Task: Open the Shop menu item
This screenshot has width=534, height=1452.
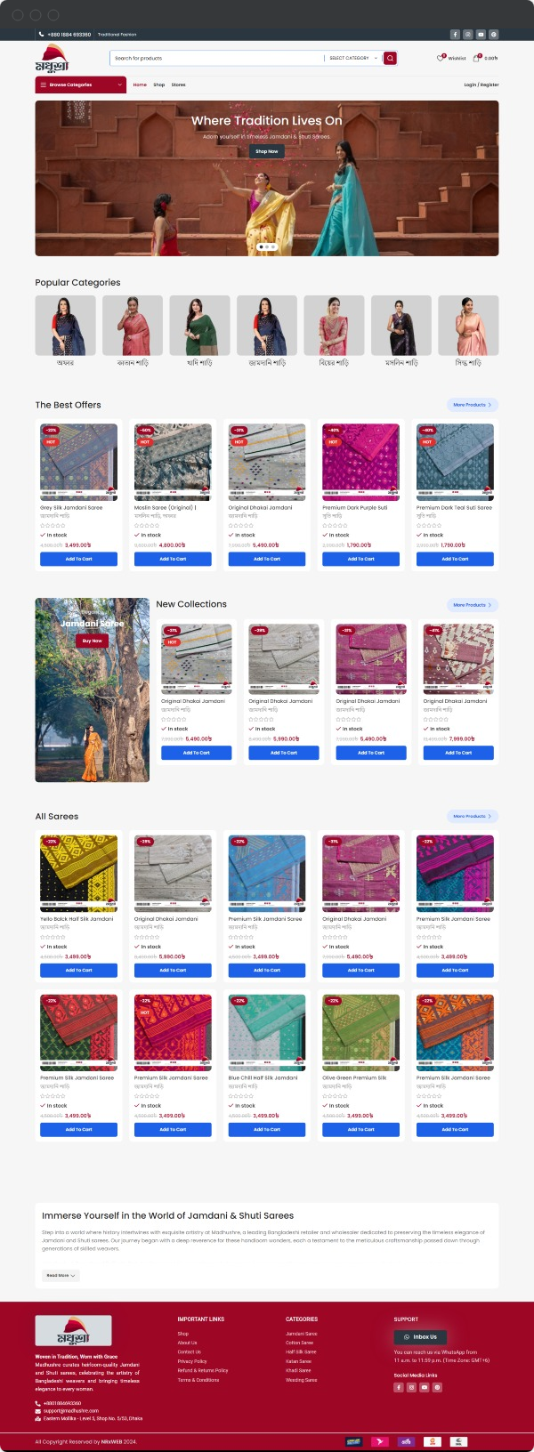Action: (x=158, y=85)
